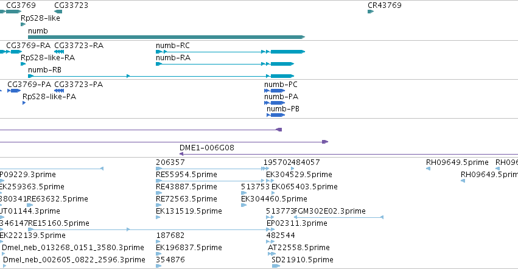This screenshot has height=269, width=518.
Task: Click the EK131519.5prime EST label
Action: coord(189,211)
